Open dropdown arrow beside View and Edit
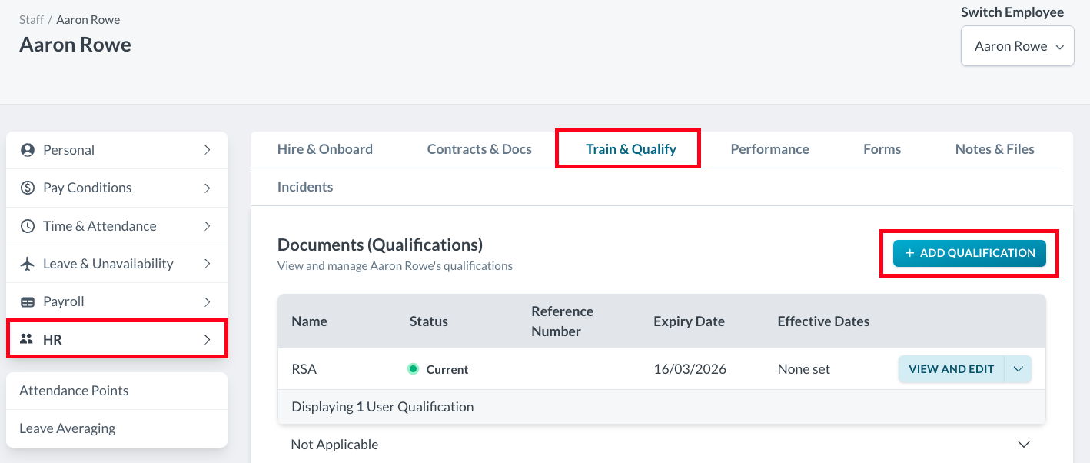This screenshot has width=1090, height=463. [x=1019, y=369]
